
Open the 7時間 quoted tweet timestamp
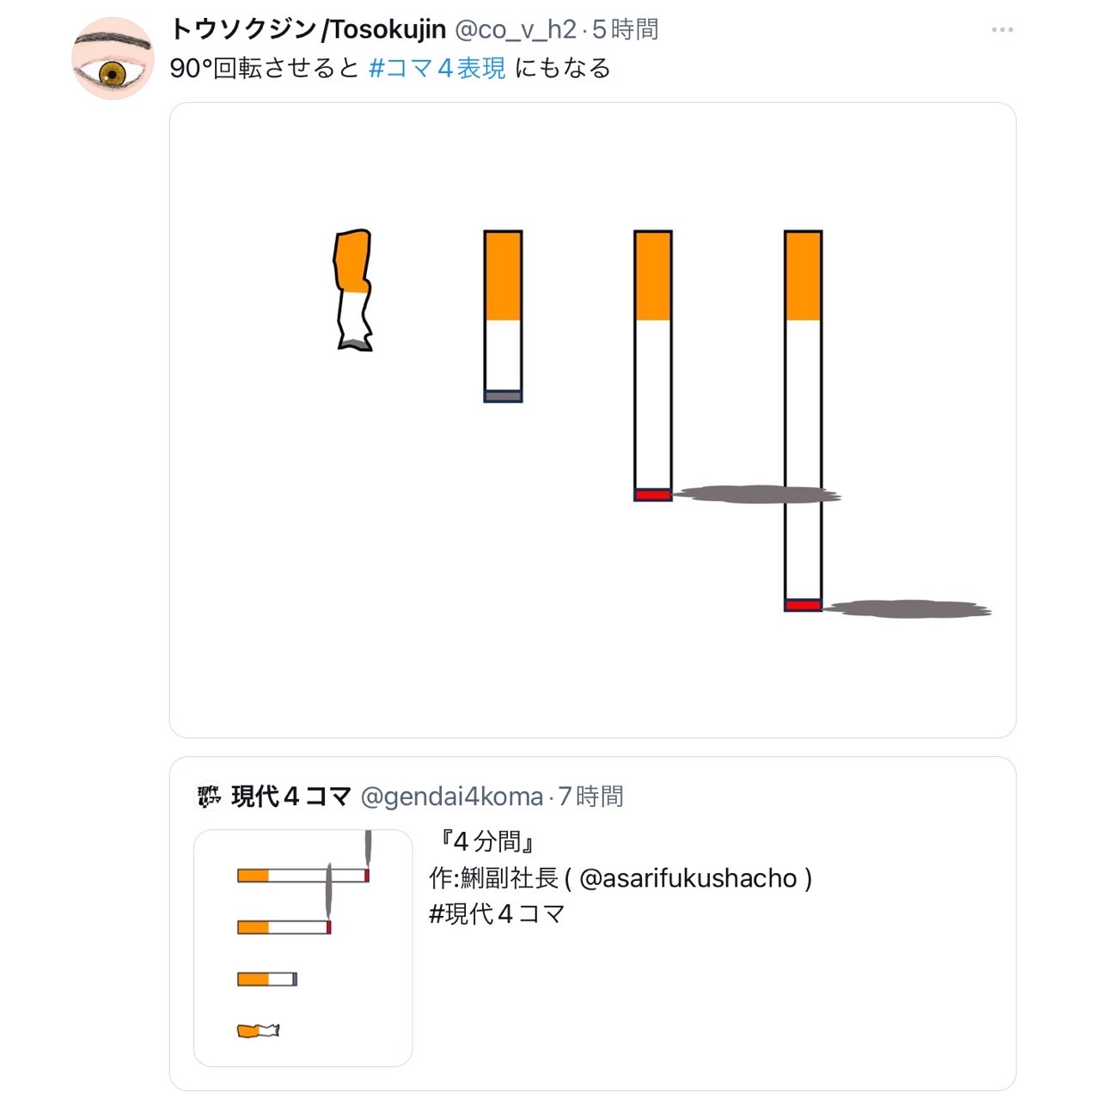[591, 797]
